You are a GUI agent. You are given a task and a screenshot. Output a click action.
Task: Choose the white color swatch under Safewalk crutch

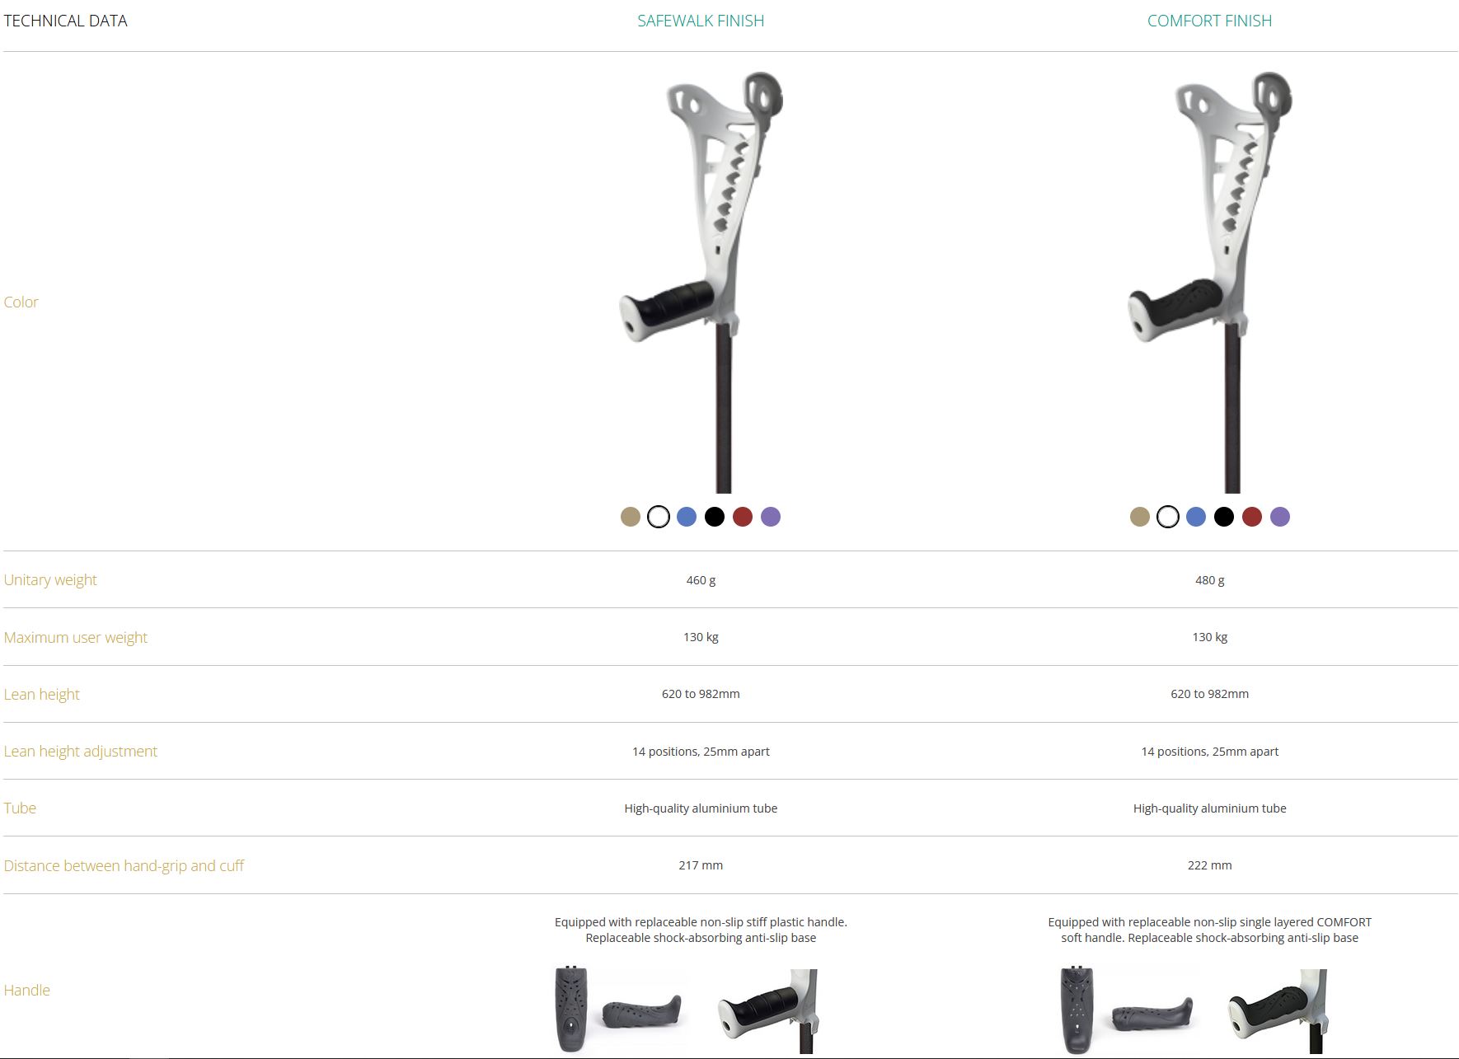659,517
